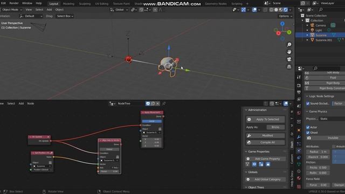
Task: Pin the node tree with pin icon
Action: 164,103
